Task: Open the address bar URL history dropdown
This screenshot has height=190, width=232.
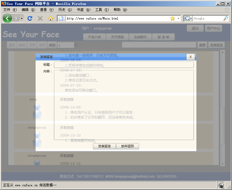Action: pyautogui.click(x=178, y=18)
